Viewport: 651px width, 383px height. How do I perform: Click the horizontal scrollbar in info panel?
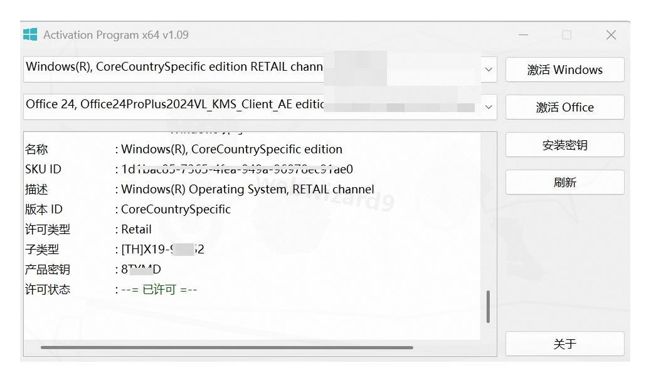tap(226, 347)
